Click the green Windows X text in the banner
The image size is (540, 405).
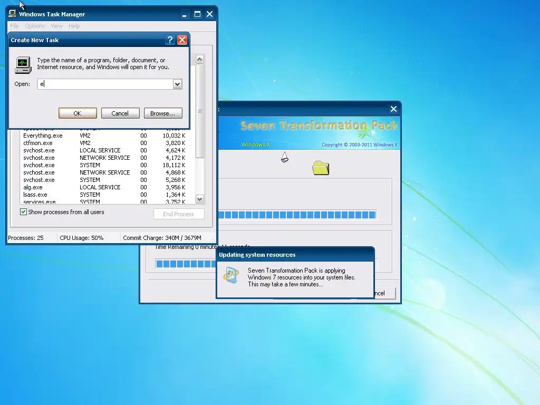(x=256, y=144)
